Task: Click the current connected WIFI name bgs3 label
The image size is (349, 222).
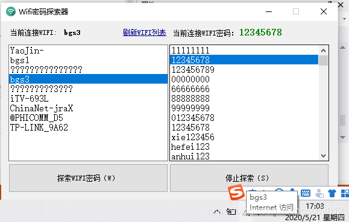Action: point(72,32)
